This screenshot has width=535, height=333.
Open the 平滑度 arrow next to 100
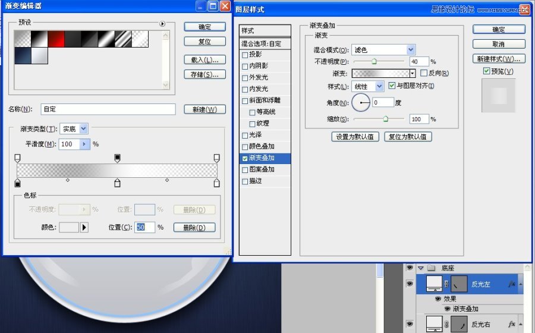pyautogui.click(x=84, y=144)
